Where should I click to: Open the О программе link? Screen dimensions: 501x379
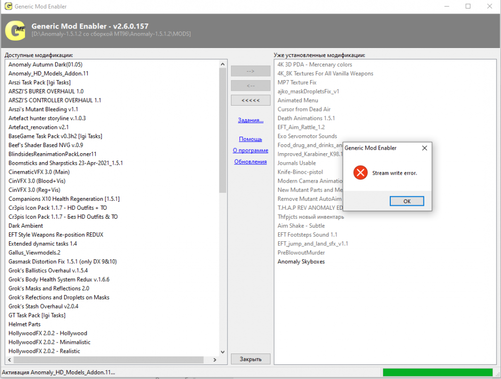click(250, 150)
